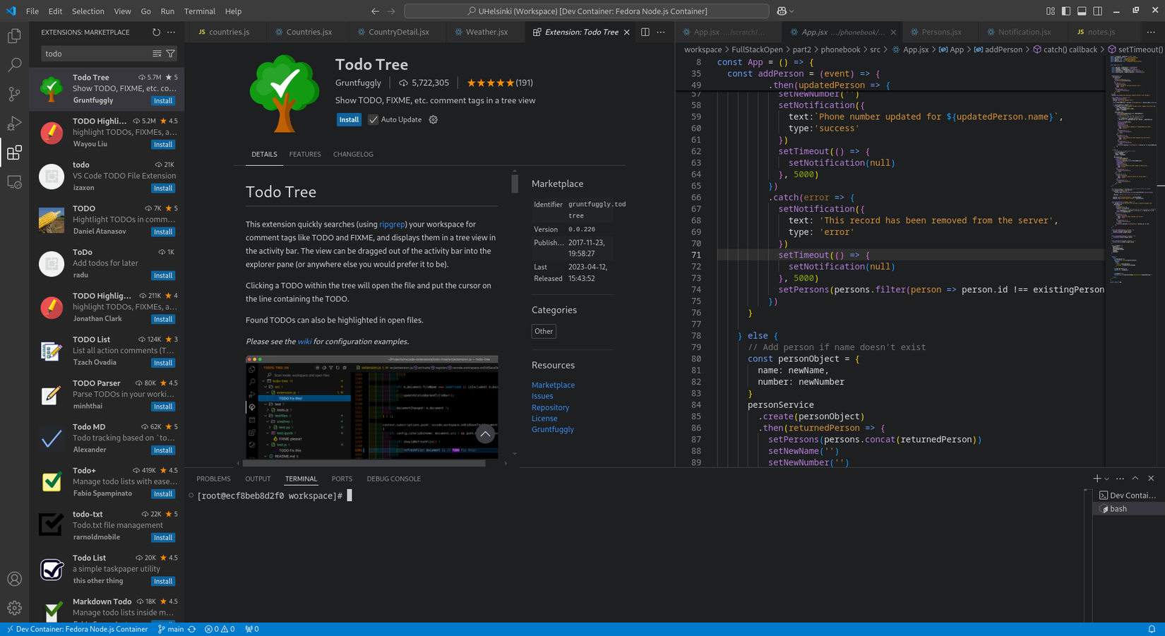
Task: Enable Auto Update for Todo Tree
Action: coord(373,119)
